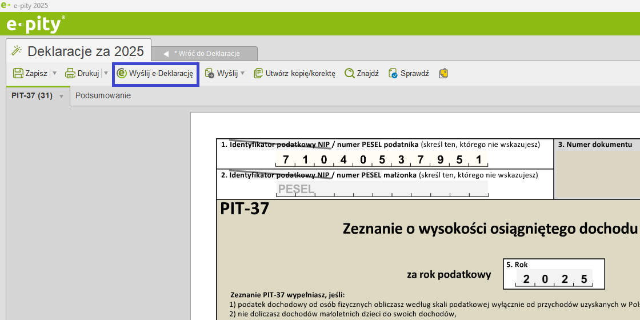
Task: Expand the PIT-37 (31) tab dropdown arrow
Action: coord(61,96)
